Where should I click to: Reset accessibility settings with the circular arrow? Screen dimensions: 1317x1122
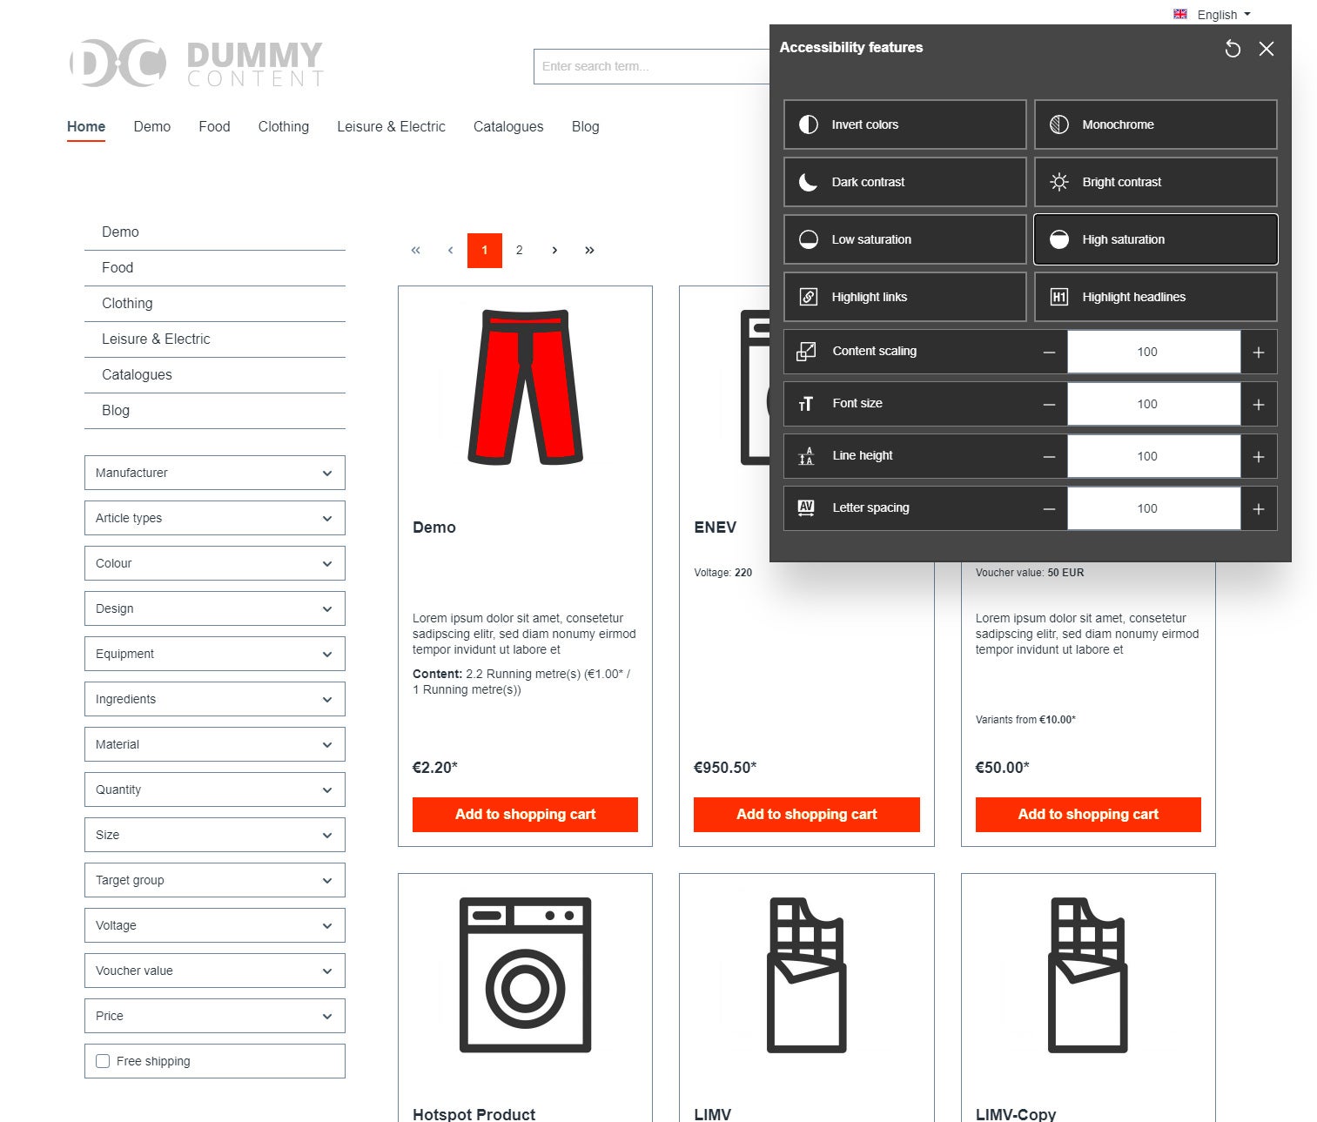click(x=1233, y=49)
